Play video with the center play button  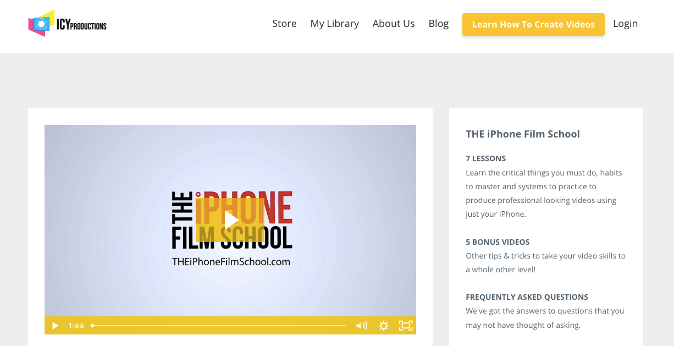pos(230,220)
